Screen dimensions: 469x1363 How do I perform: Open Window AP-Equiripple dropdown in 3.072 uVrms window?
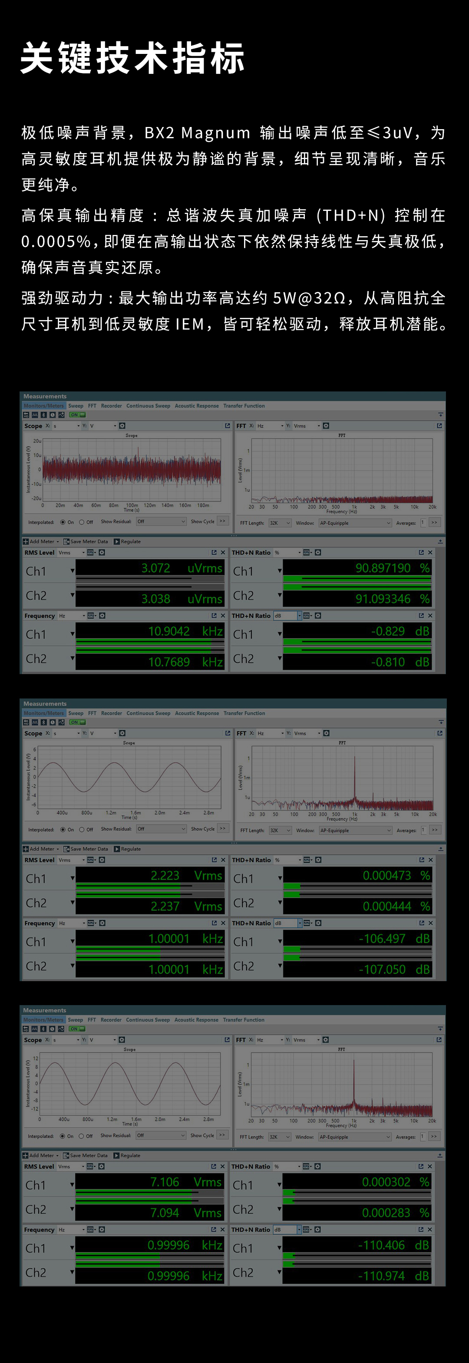coord(355,523)
